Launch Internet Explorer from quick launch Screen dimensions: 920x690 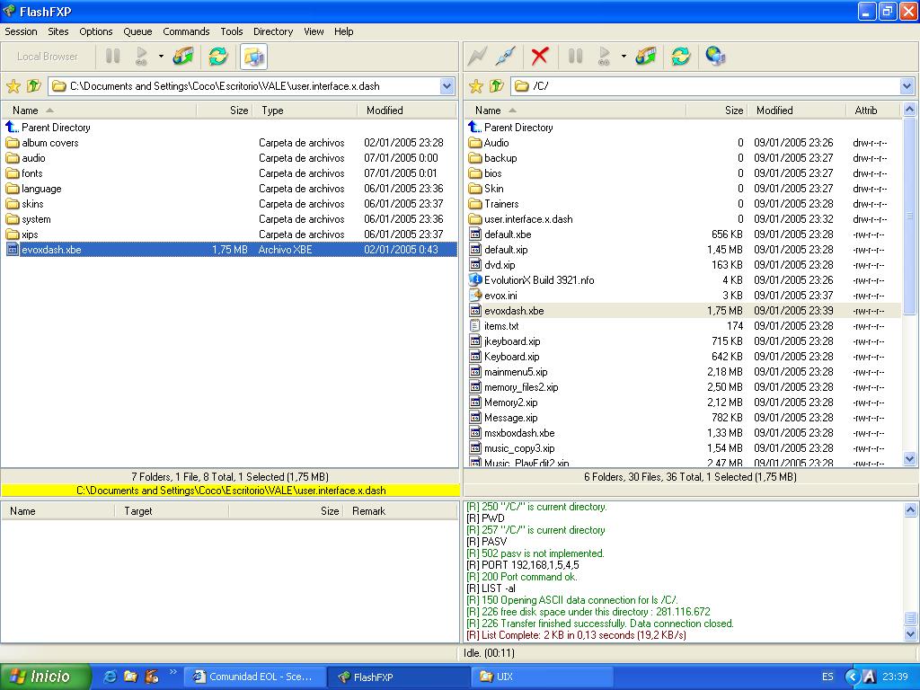click(110, 677)
